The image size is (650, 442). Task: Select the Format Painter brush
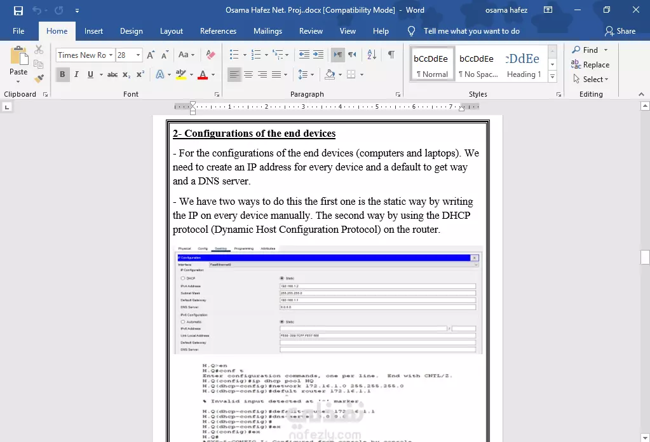click(39, 78)
